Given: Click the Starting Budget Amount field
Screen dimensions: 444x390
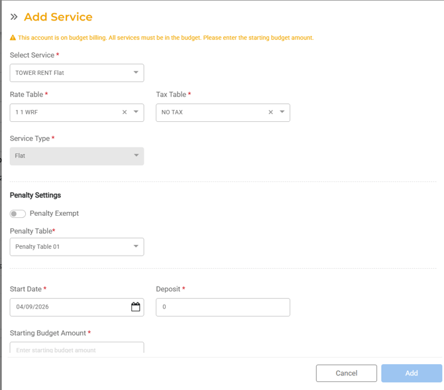Looking at the screenshot, I should point(77,349).
